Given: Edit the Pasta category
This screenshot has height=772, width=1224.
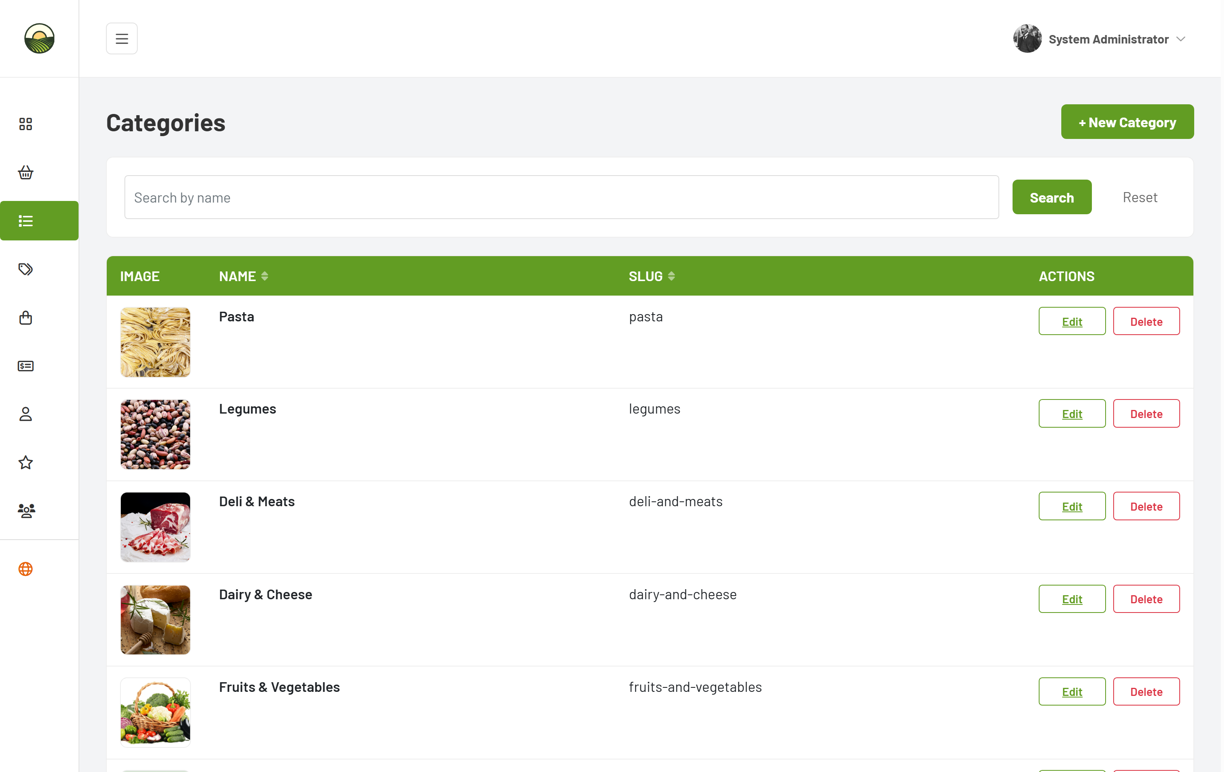Looking at the screenshot, I should click(1072, 321).
